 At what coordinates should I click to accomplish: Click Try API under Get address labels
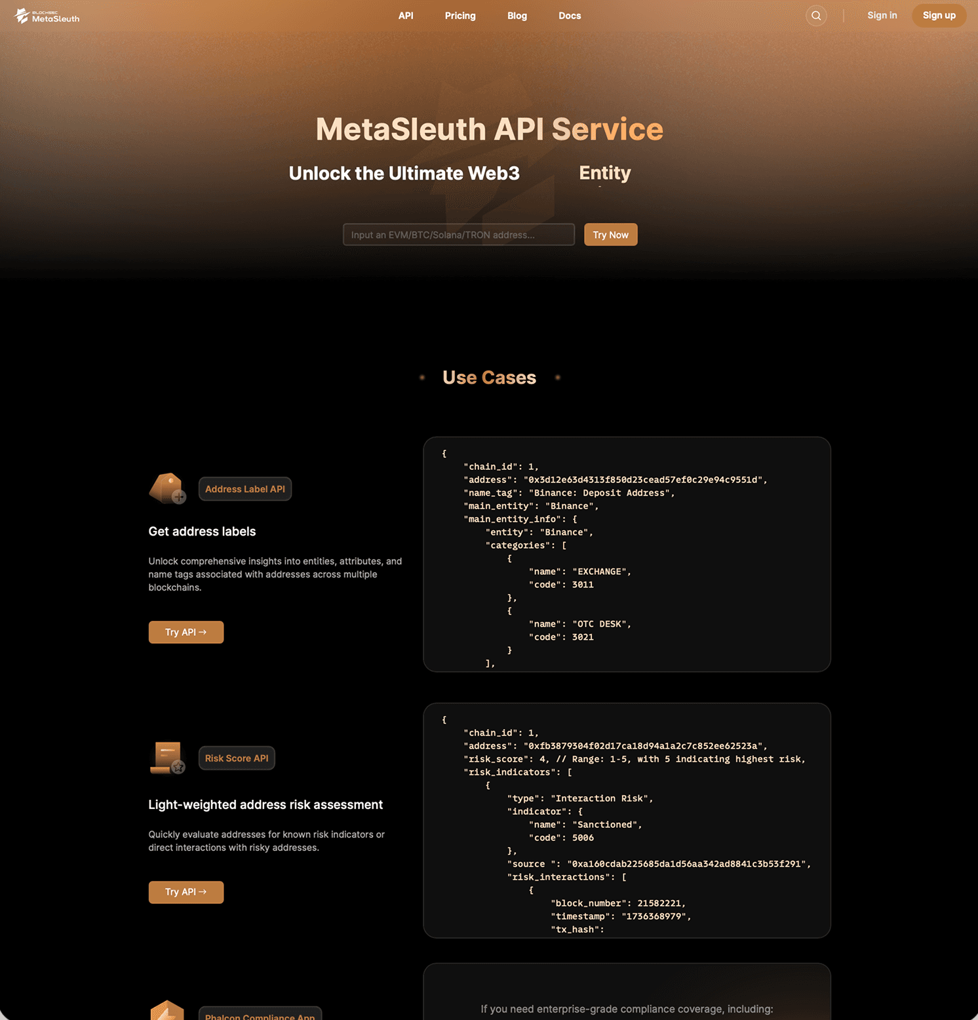coord(186,633)
